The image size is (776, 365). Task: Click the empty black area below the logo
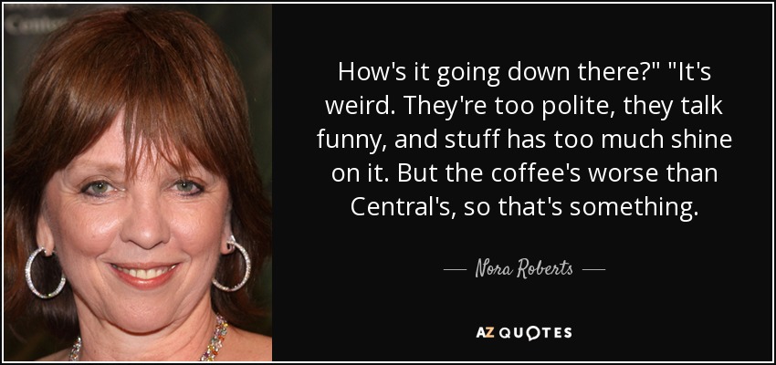(x=524, y=351)
